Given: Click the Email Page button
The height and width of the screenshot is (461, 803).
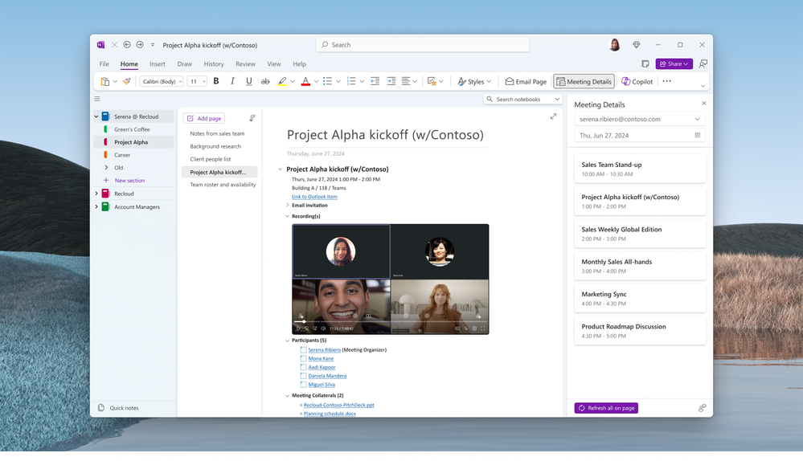Looking at the screenshot, I should [x=526, y=81].
